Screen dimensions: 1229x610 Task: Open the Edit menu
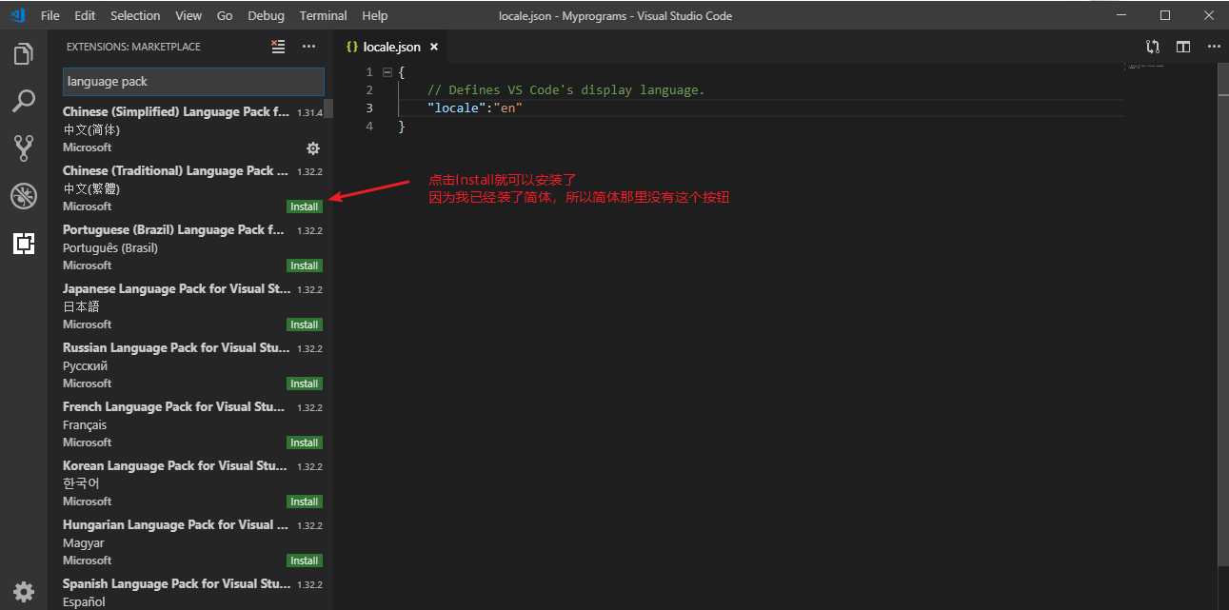[85, 15]
